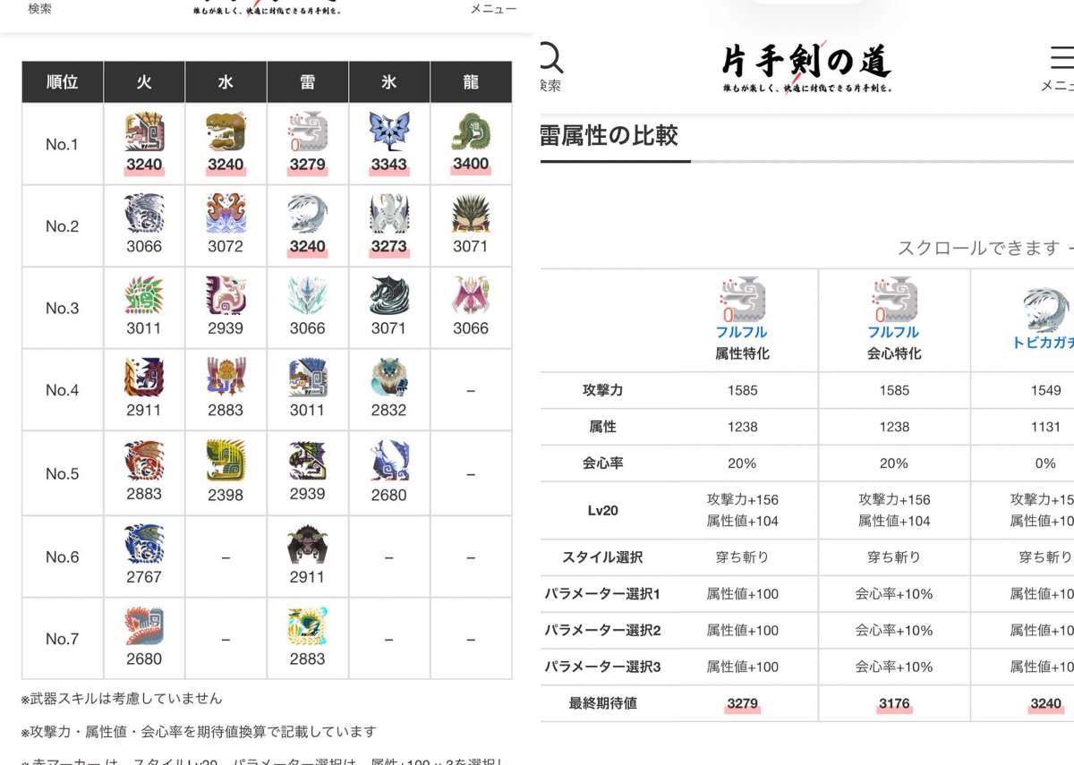Tap the thunder No.1 monster icon above 3279

(307, 132)
